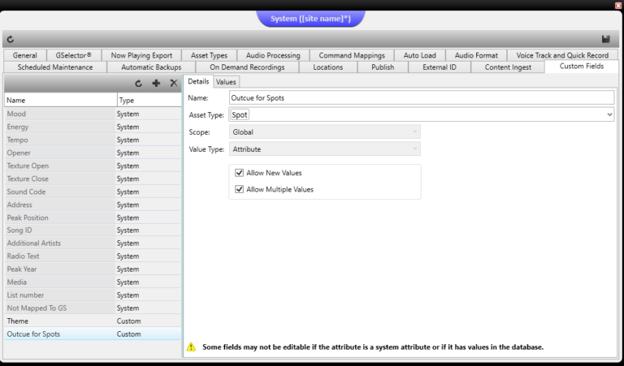Open the Scope dropdown
This screenshot has height=366, width=624.
(x=414, y=131)
